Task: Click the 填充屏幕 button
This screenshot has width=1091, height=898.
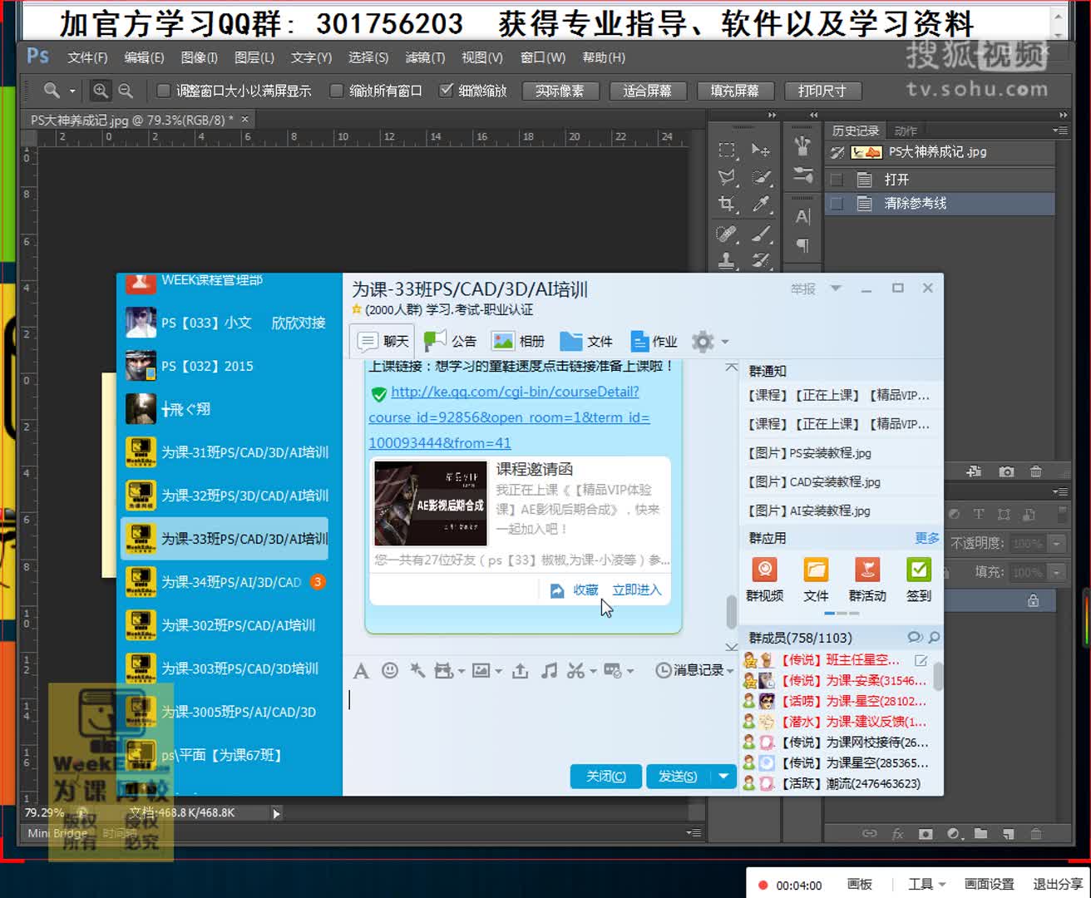Action: [734, 91]
